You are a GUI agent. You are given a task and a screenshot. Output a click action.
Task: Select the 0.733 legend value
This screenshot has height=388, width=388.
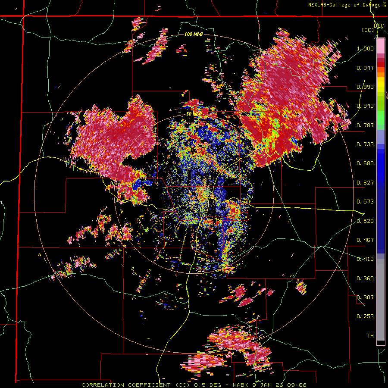(x=365, y=144)
